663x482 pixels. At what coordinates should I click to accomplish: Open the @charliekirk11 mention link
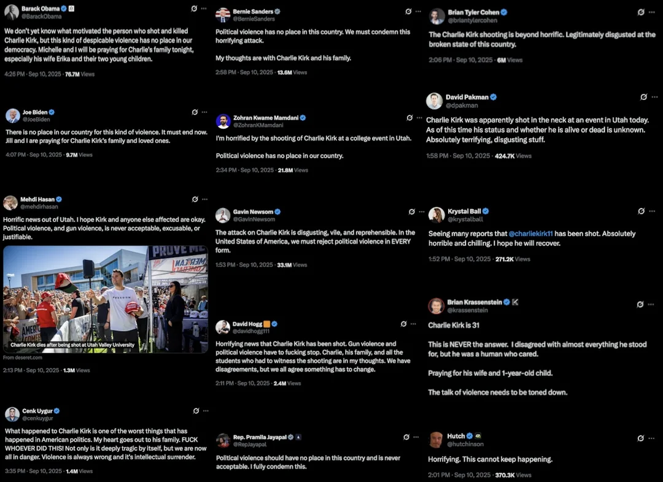tap(530, 234)
